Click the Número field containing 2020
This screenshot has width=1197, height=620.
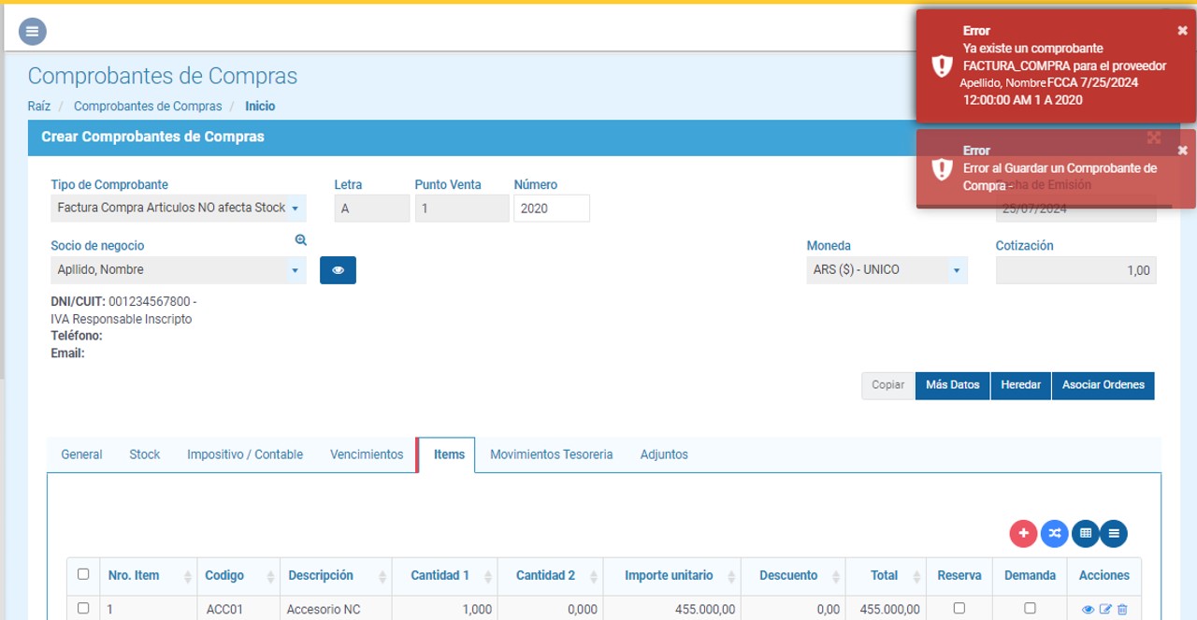point(552,209)
